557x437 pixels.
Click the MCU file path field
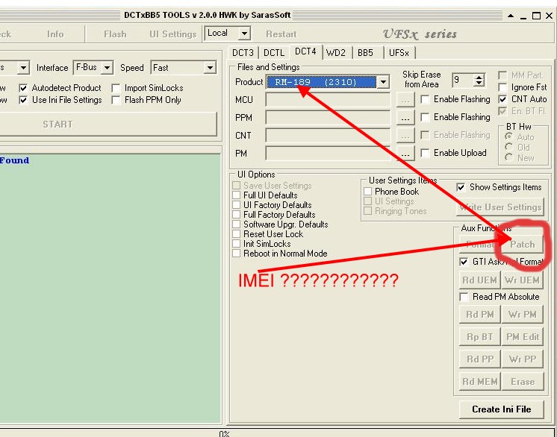coord(328,100)
